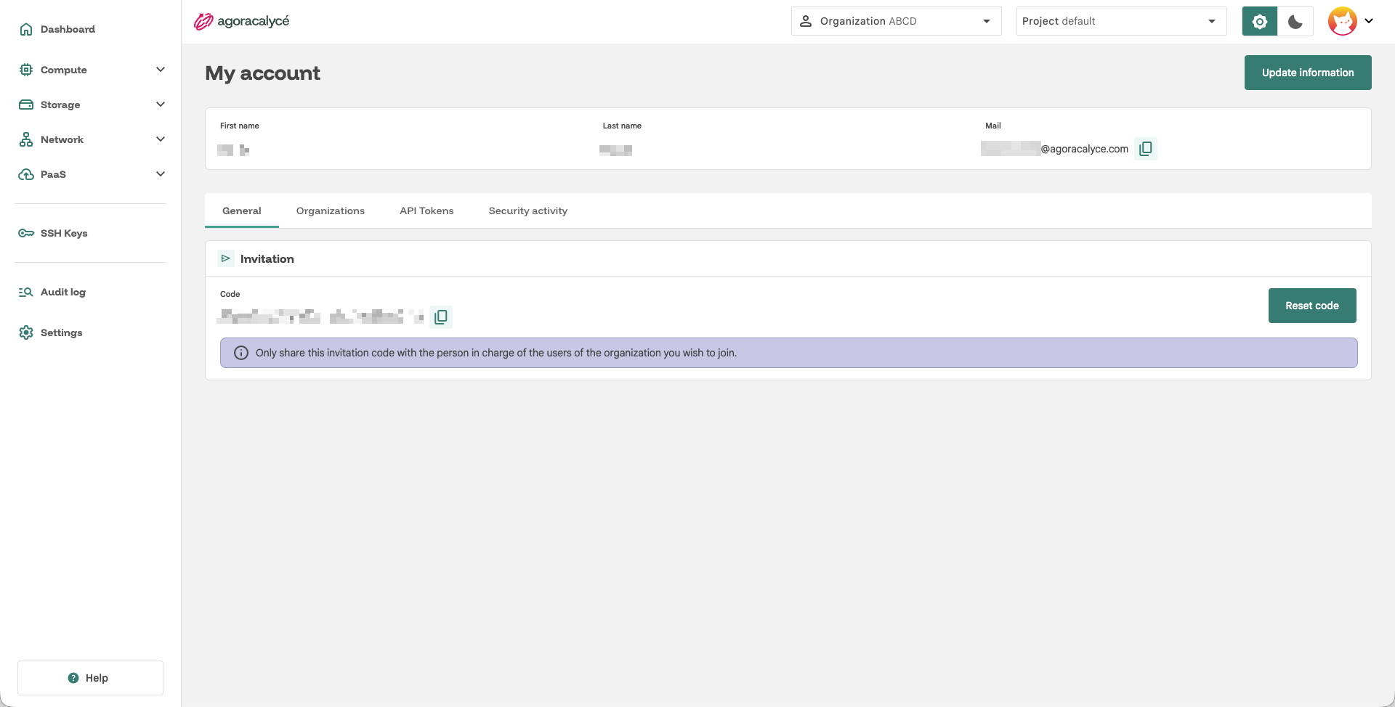Open the API Tokens tab

click(426, 211)
